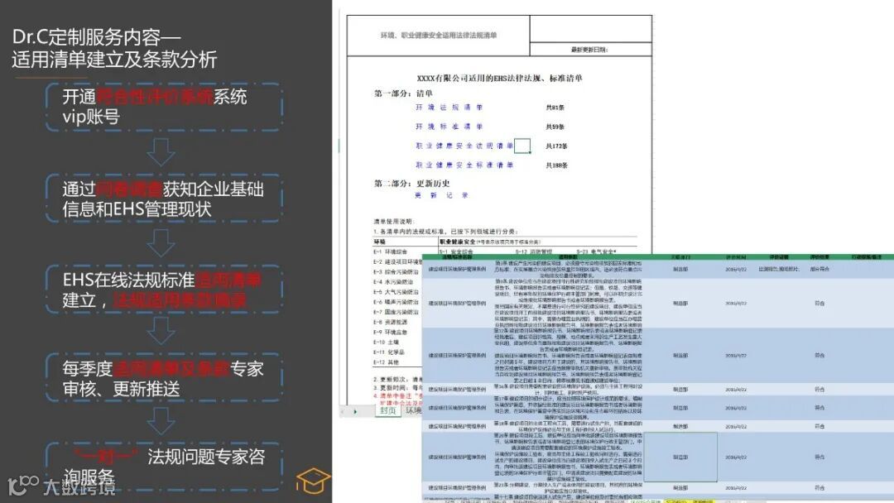Click the green sheet-navigation arrow beside 封页

(x=355, y=411)
